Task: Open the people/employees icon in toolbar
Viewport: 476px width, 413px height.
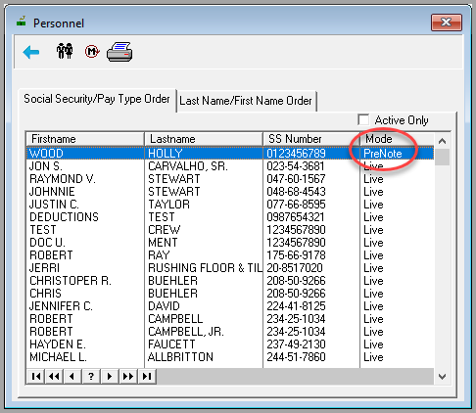Action: tap(65, 51)
